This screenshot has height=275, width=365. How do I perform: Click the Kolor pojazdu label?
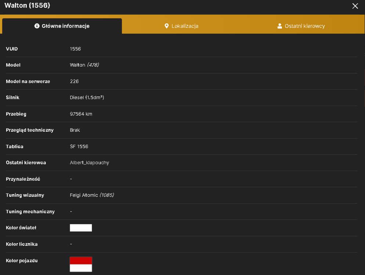click(x=22, y=261)
